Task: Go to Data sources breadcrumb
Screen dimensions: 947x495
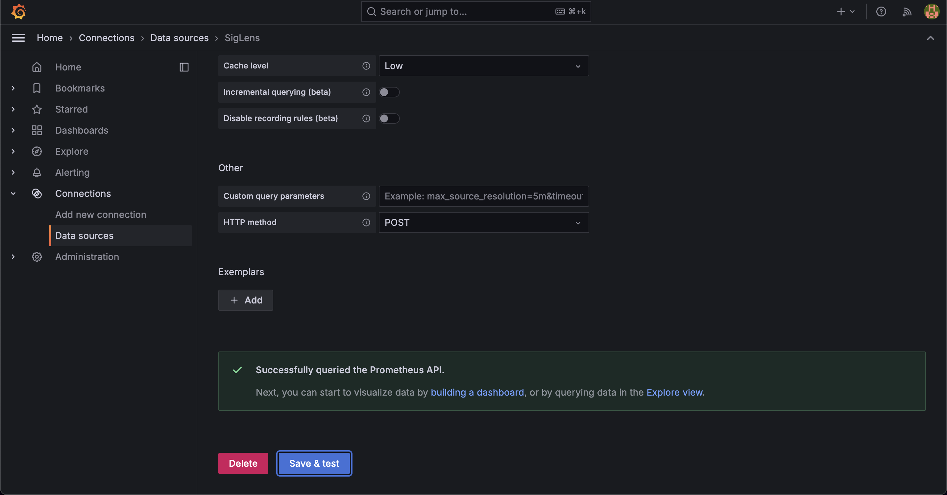Action: (x=180, y=38)
